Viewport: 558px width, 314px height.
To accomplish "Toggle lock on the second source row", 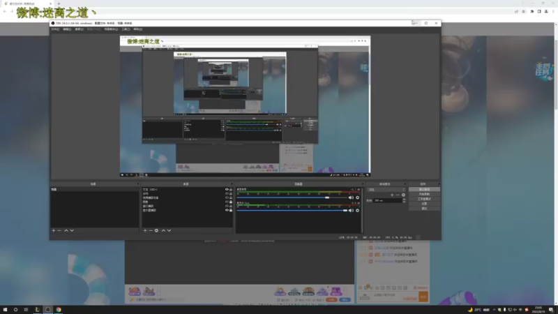I will pyautogui.click(x=231, y=194).
